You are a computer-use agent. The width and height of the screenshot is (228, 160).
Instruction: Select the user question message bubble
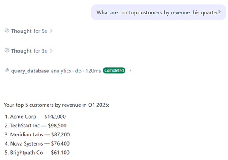pos(158,12)
